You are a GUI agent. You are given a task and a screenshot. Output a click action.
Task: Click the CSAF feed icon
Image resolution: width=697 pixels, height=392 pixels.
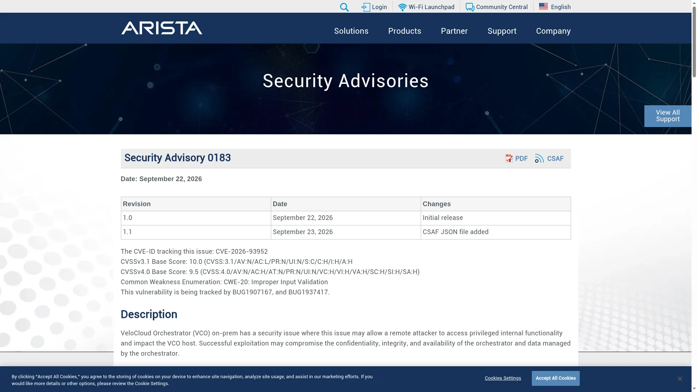539,158
